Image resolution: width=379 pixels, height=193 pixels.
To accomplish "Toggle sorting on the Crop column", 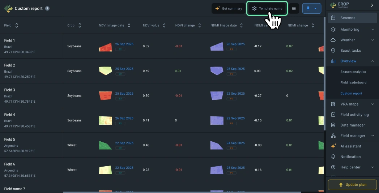I will (80, 26).
